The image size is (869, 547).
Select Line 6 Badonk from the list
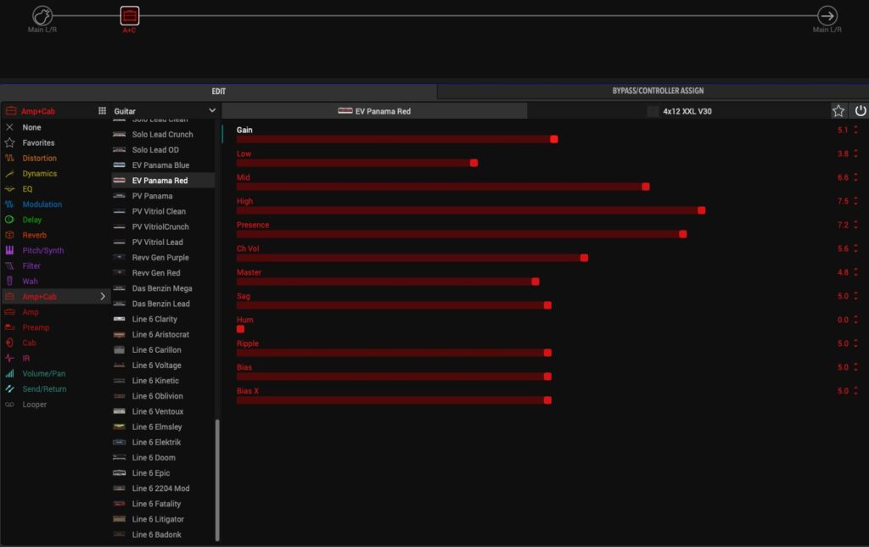pos(156,534)
